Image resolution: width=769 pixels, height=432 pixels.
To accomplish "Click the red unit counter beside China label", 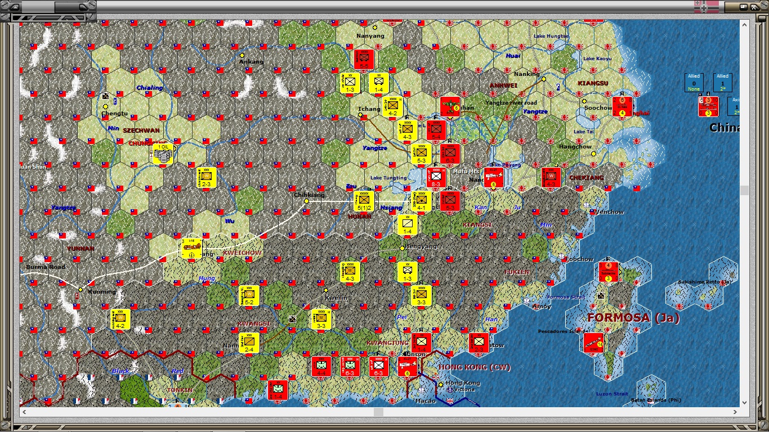I will (x=708, y=106).
